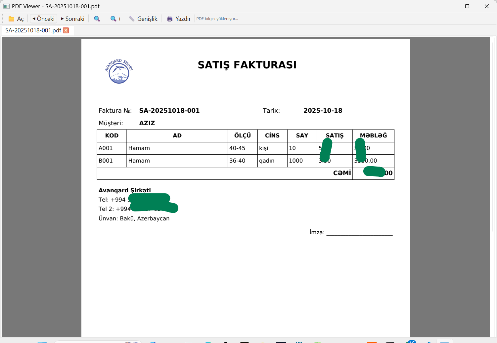The height and width of the screenshot is (343, 497).
Task: Open a file with the Aç folder icon
Action: [x=16, y=19]
